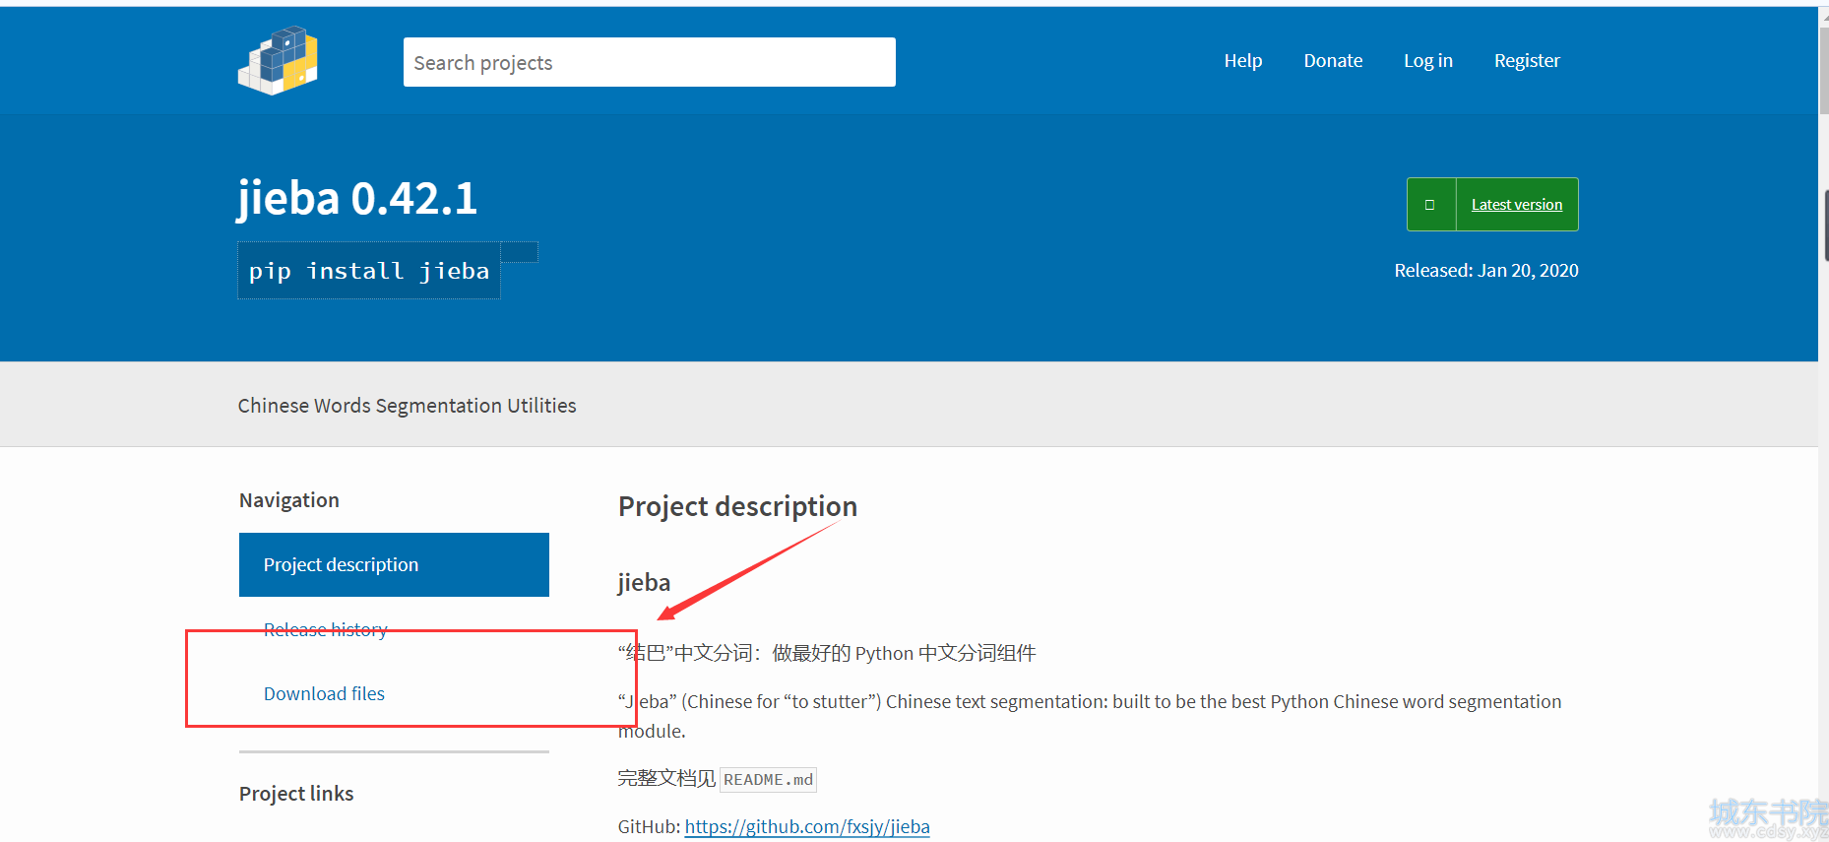Screen dimensions: 1829x842
Task: Focus the Search projects field
Action: [x=650, y=62]
